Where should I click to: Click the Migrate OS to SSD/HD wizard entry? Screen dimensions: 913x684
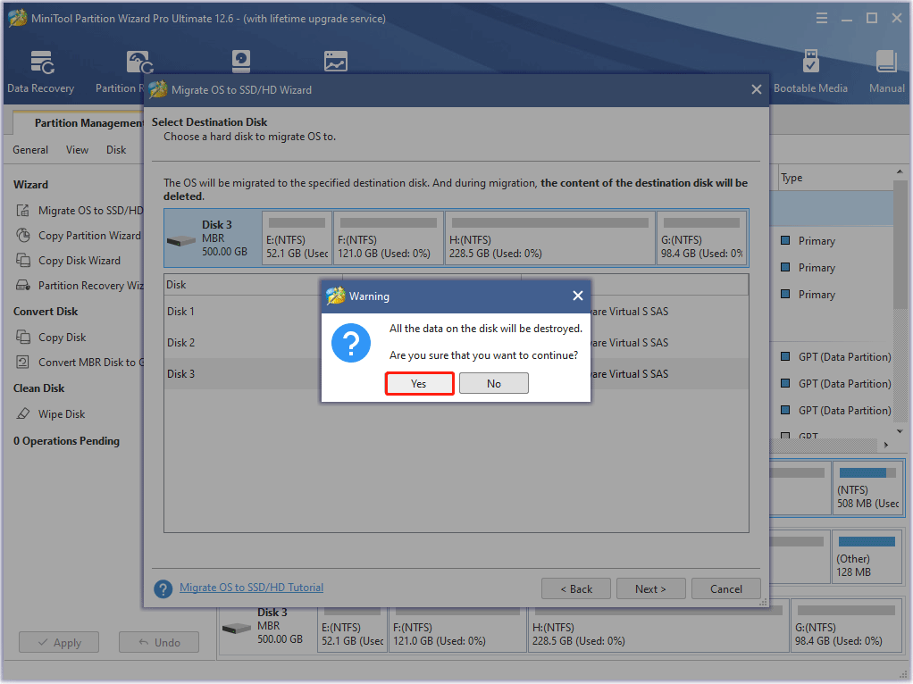click(90, 210)
